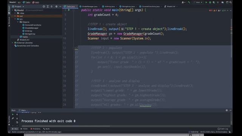Open the Event Log
The width and height of the screenshot is (242, 136).
click(x=223, y=129)
